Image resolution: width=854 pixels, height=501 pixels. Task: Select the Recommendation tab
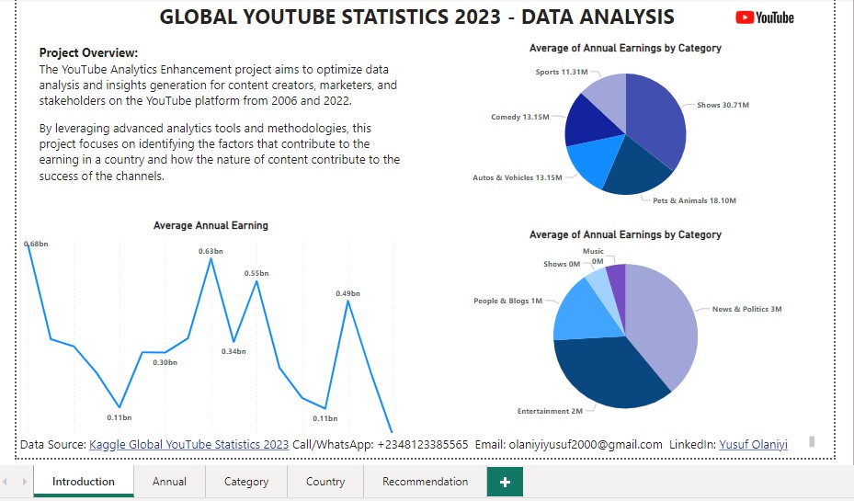pos(425,482)
